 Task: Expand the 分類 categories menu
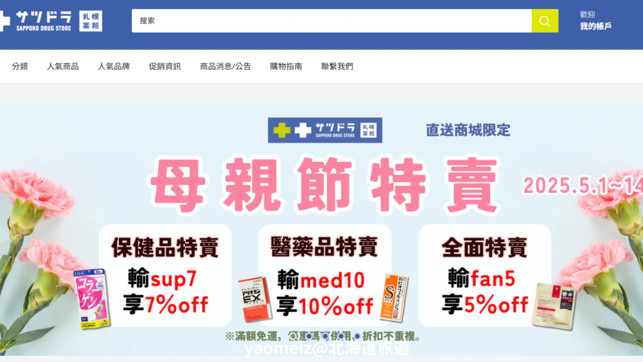20,66
